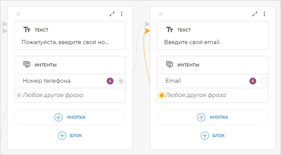Click the connection path icon on left block

tap(112, 14)
